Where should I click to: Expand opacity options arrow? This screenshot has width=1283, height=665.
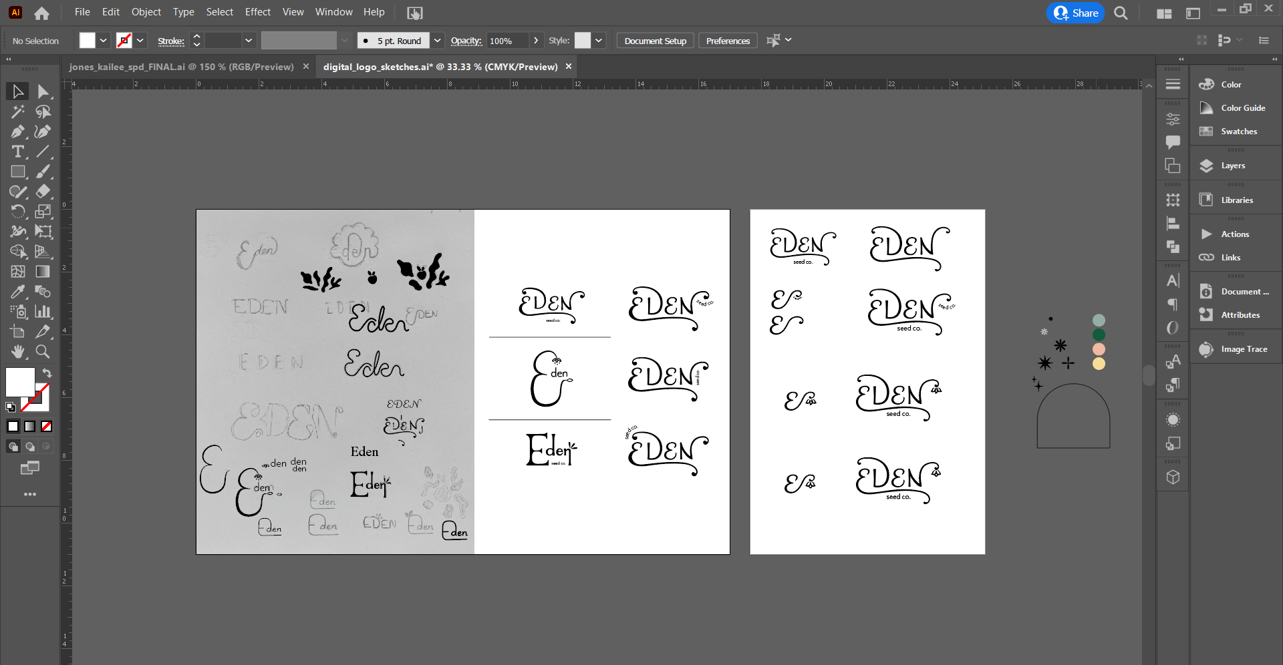click(x=536, y=41)
